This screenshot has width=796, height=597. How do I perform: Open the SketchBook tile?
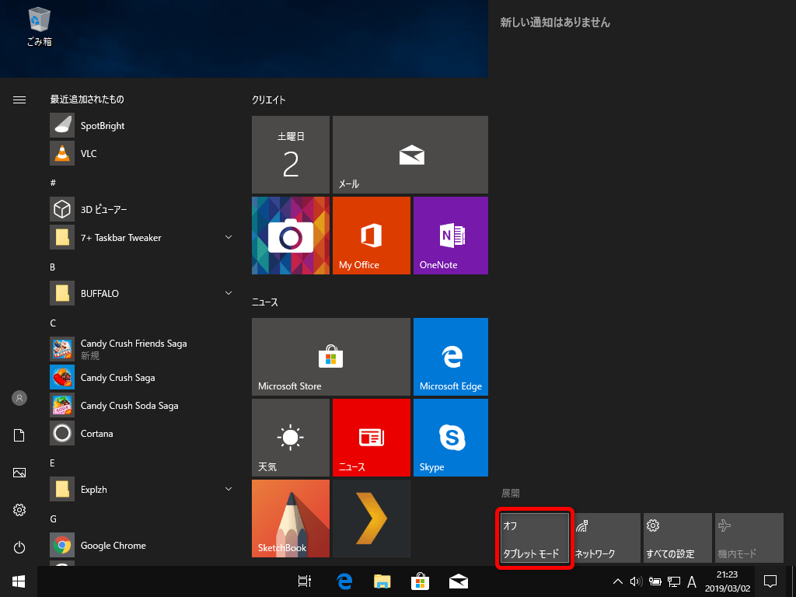(290, 518)
